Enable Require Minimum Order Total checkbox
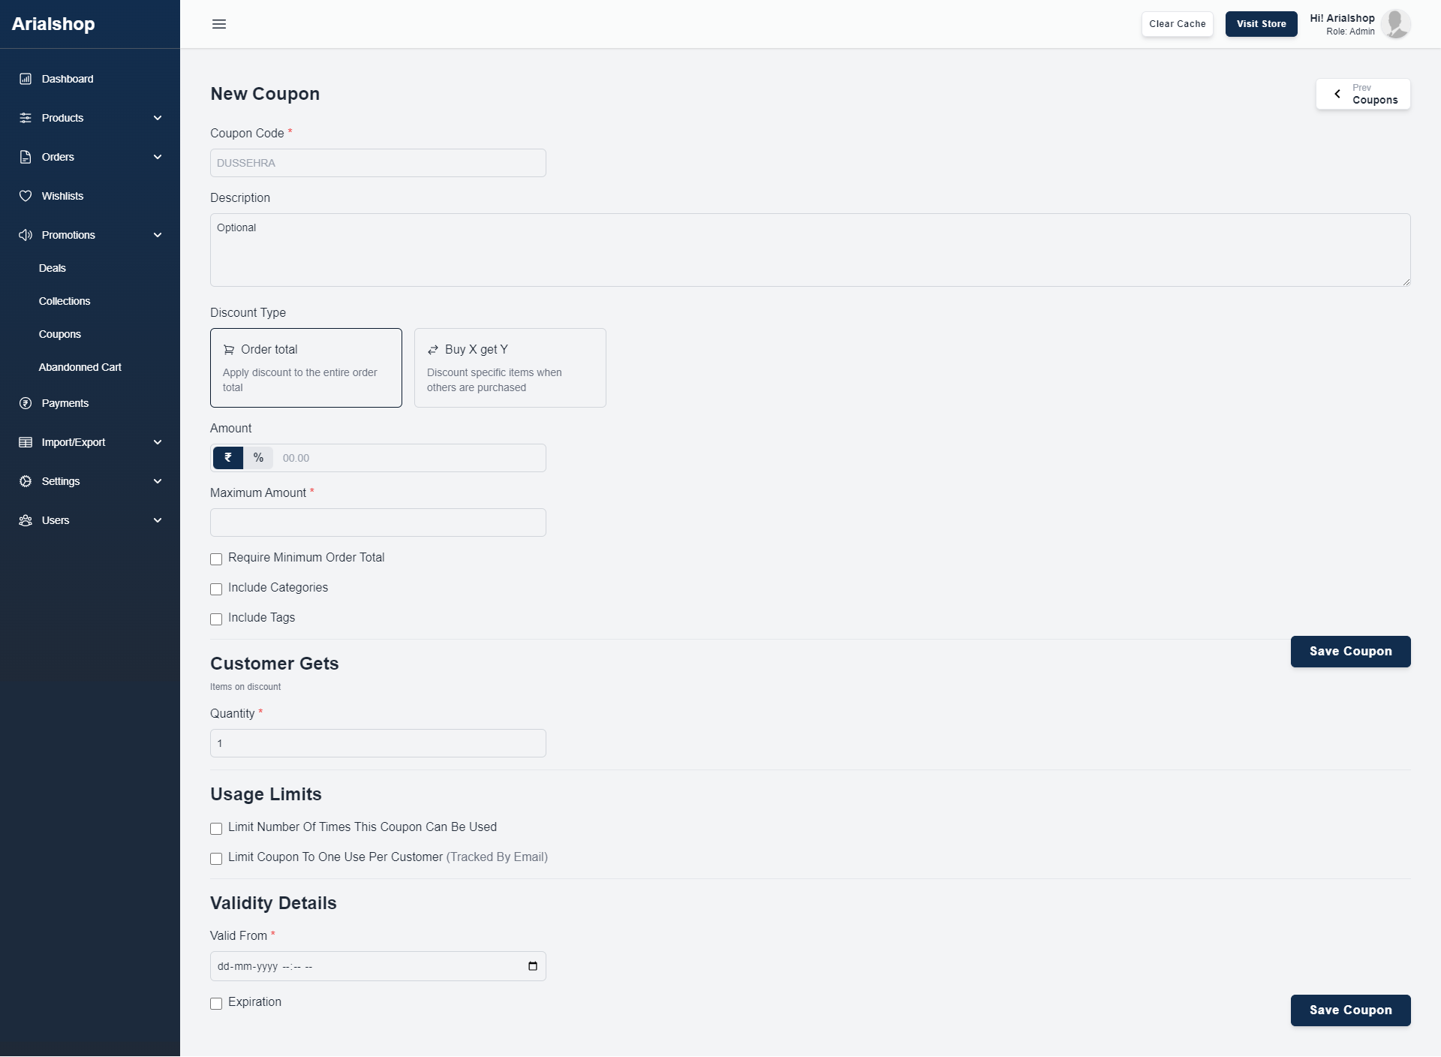The height and width of the screenshot is (1057, 1441). 216,558
